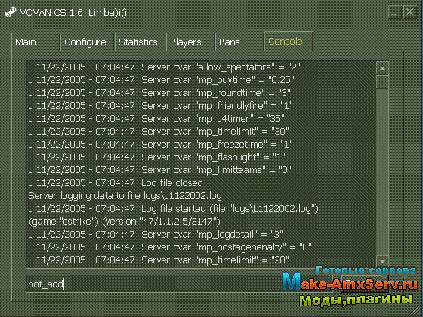Screen dimensions: 423x317
Task: Click the resize grip in window corner
Action: point(417,311)
